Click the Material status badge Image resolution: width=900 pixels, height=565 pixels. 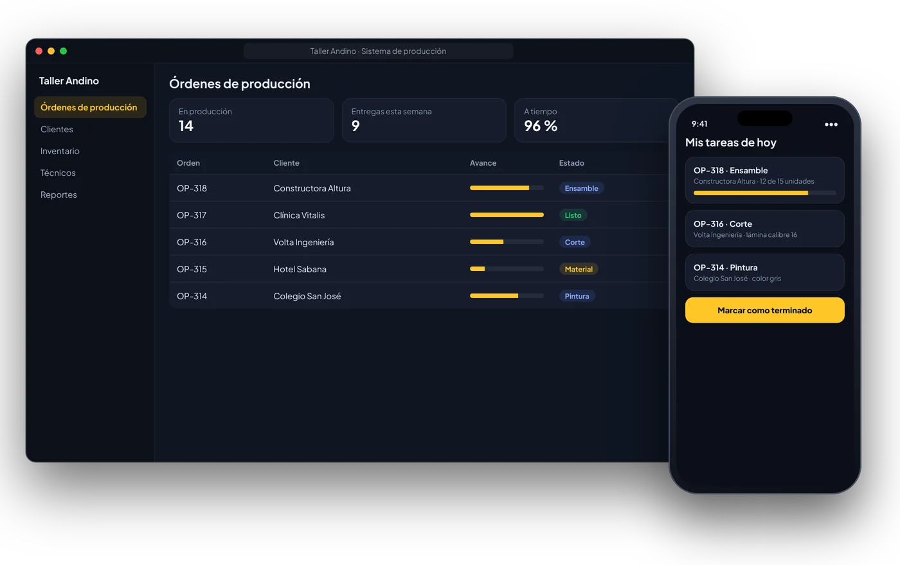[579, 269]
